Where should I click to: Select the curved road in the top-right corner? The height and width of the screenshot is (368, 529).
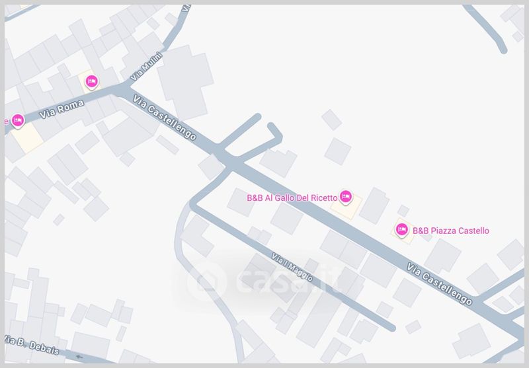point(486,29)
